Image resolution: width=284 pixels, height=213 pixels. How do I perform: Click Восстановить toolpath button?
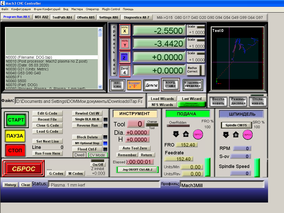tap(218, 101)
